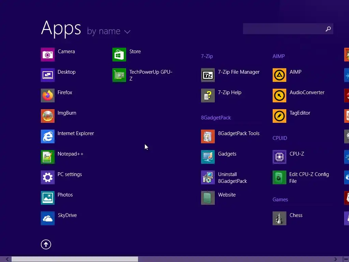Open the CPU-Z icon
Viewport: 349px width, 262px height.
(x=279, y=157)
